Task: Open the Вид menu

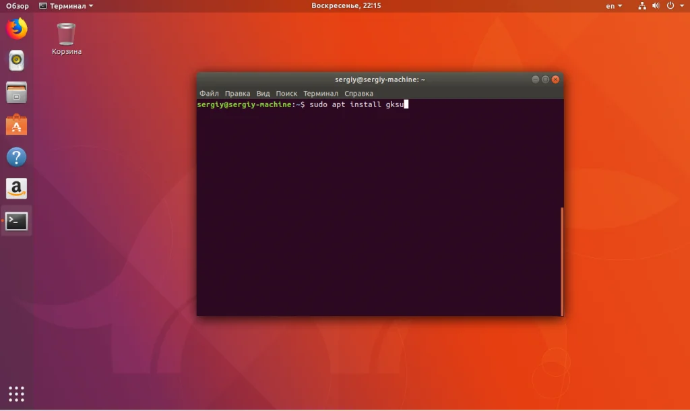Action: click(263, 93)
